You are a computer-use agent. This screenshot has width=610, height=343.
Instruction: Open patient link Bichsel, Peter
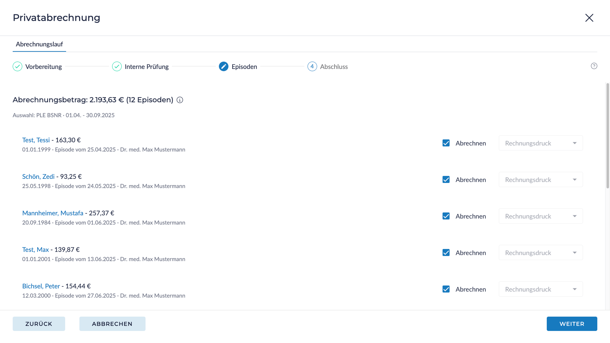coord(41,286)
